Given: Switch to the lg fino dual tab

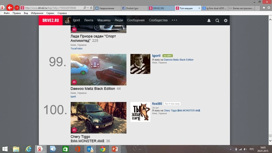Looking at the screenshot, I should (215, 8).
